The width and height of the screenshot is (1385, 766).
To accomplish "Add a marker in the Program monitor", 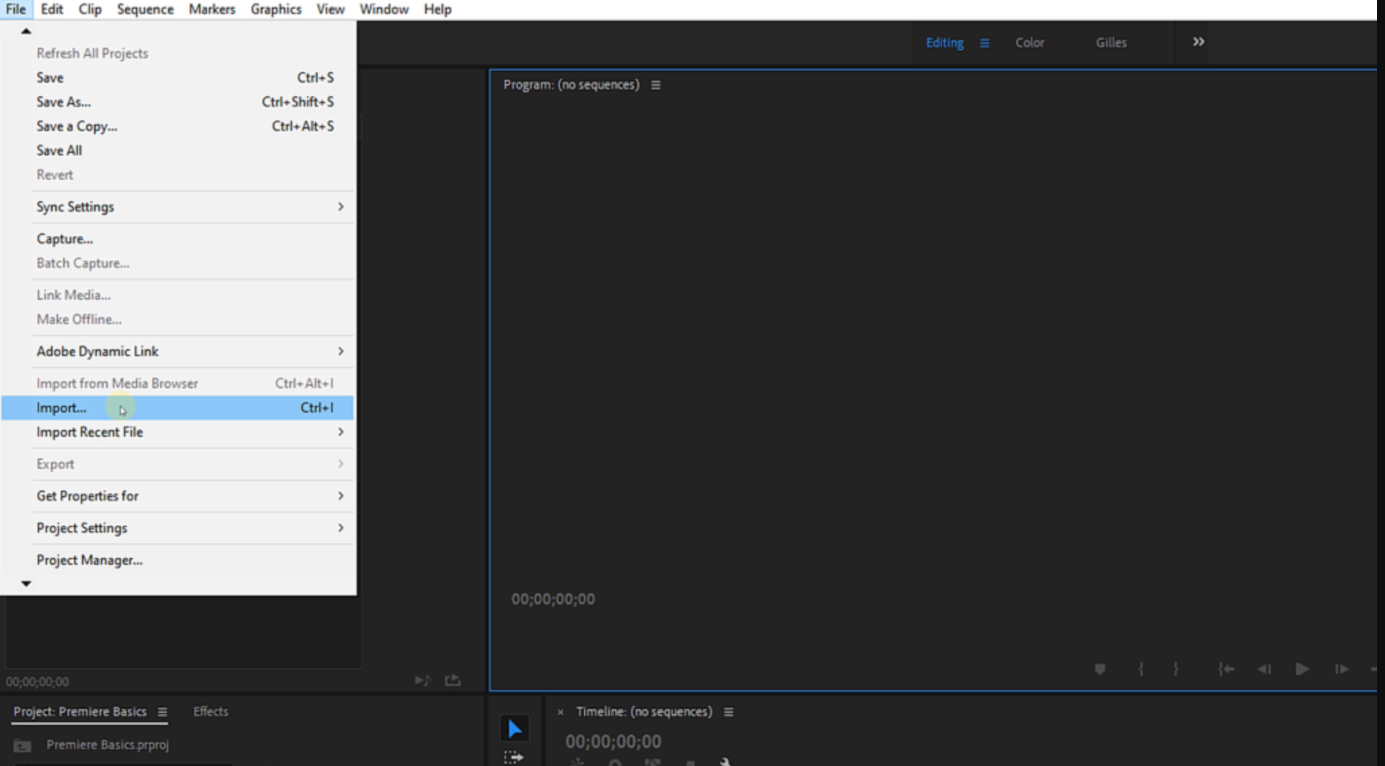I will coord(1100,669).
